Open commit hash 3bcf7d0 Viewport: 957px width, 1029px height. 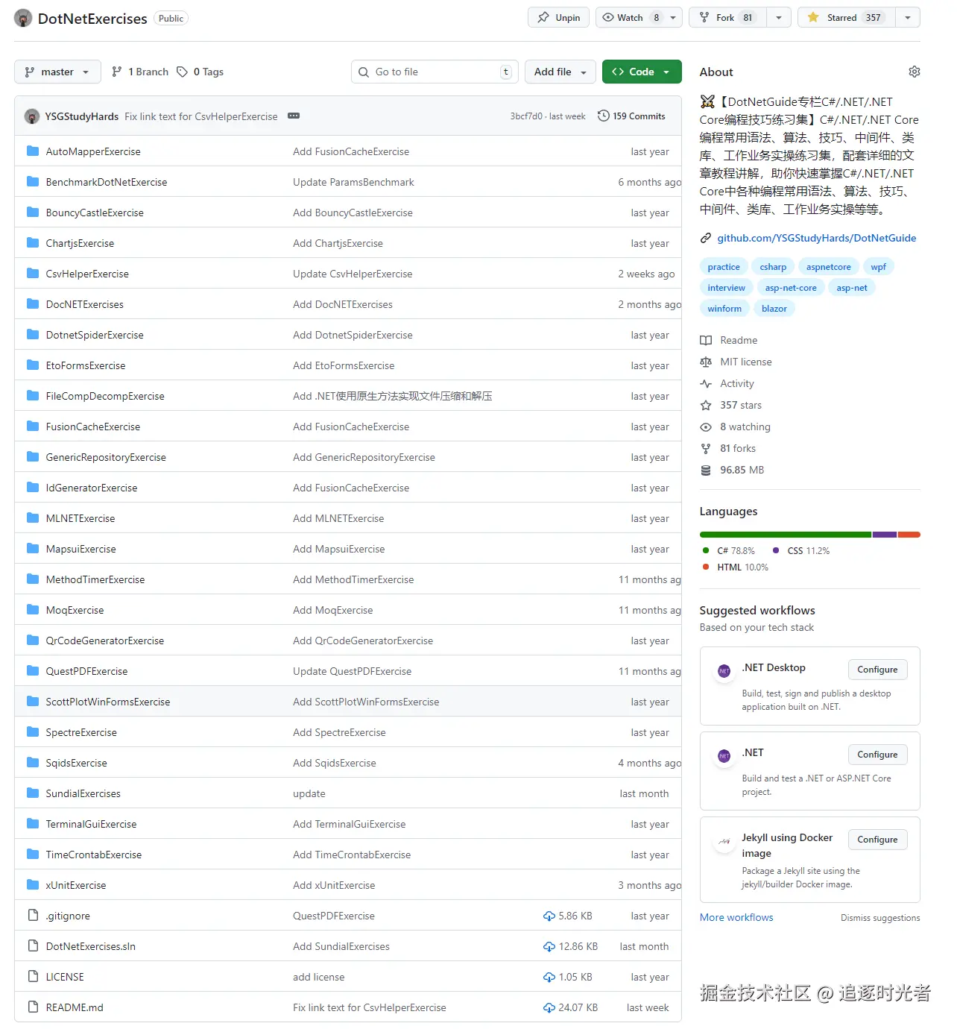[526, 116]
